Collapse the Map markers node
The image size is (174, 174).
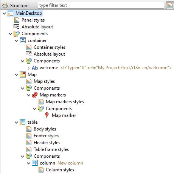pyautogui.click(x=29, y=95)
